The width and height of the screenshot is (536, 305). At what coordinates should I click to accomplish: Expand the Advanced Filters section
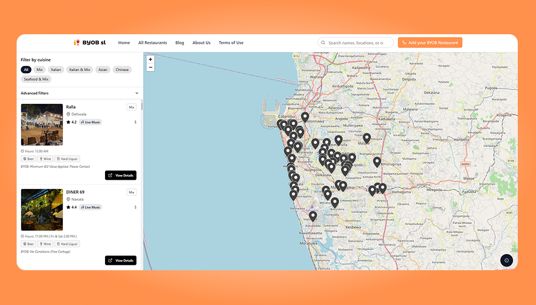(x=35, y=93)
